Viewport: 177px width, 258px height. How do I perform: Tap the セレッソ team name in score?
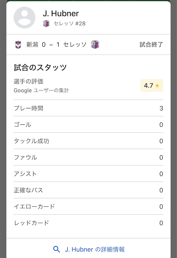(75, 45)
